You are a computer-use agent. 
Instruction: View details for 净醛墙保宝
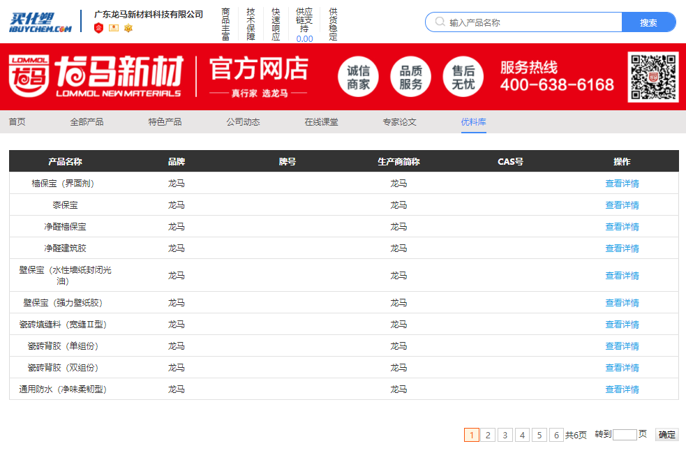pos(622,227)
